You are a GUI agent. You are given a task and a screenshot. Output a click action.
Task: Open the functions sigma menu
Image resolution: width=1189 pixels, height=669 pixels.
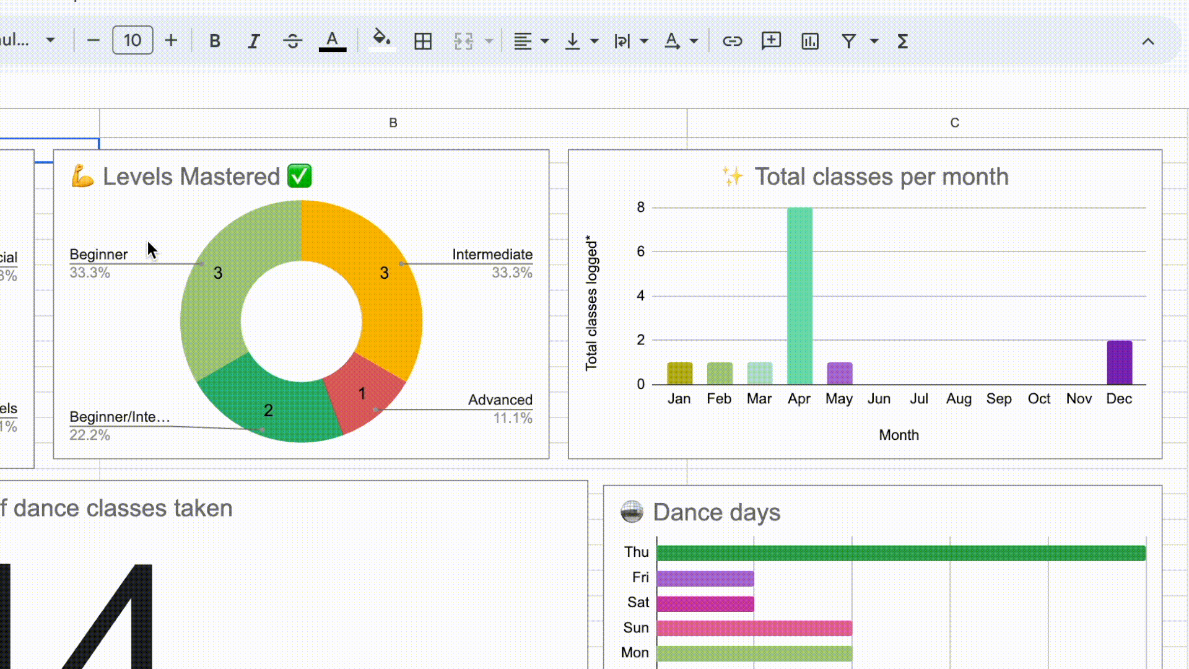[x=903, y=41]
